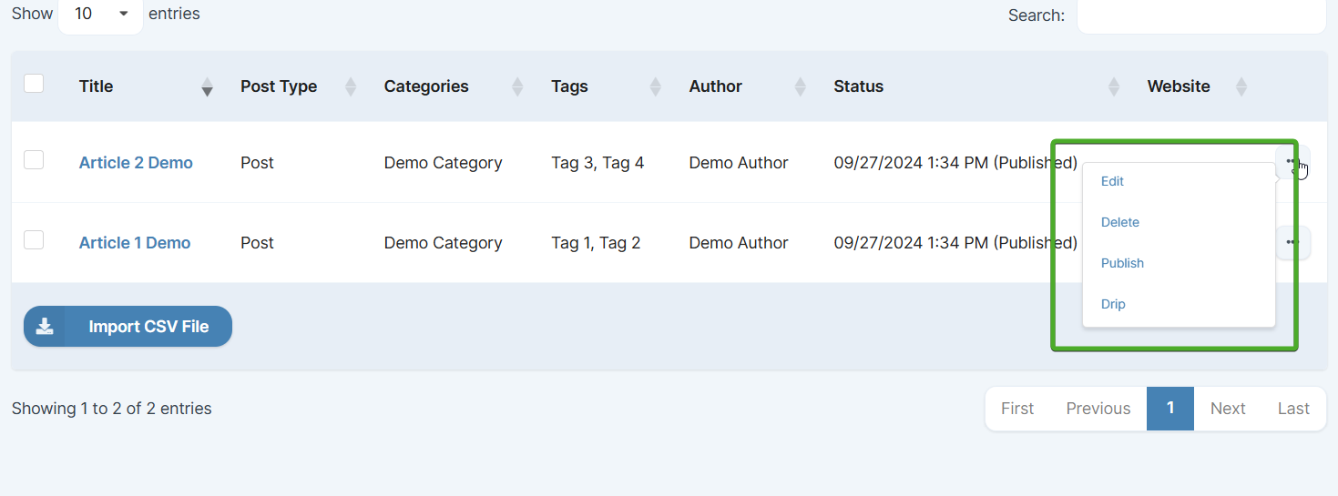Sort by Website column arrows
The width and height of the screenshot is (1338, 496).
click(x=1241, y=86)
